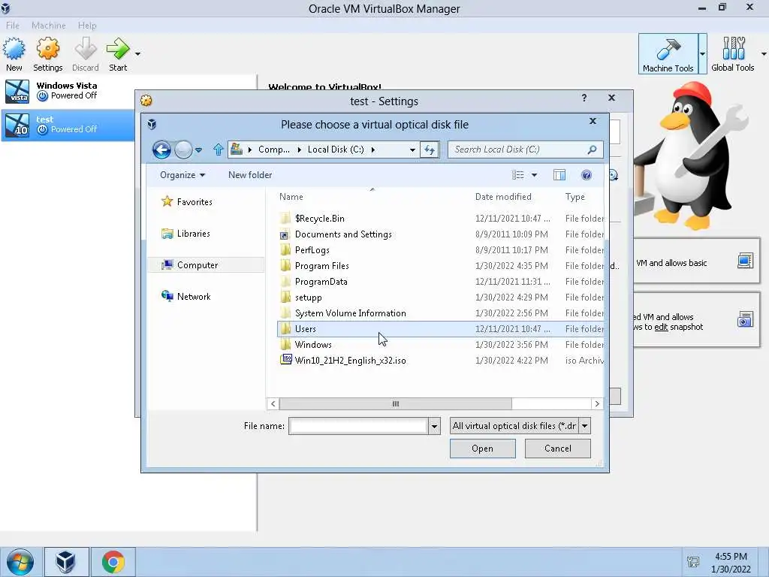Click the Global Tools icon

tap(733, 54)
